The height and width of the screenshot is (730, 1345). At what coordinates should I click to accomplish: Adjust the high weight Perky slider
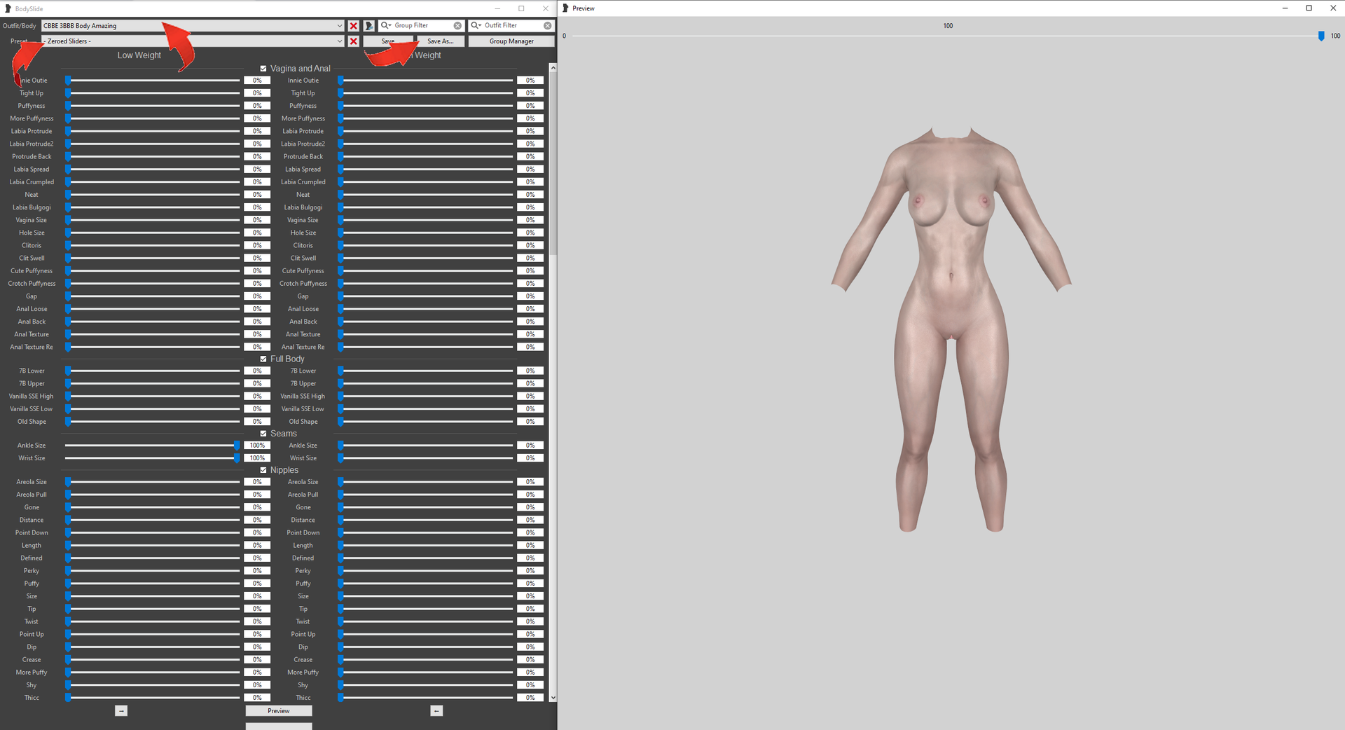coord(426,571)
